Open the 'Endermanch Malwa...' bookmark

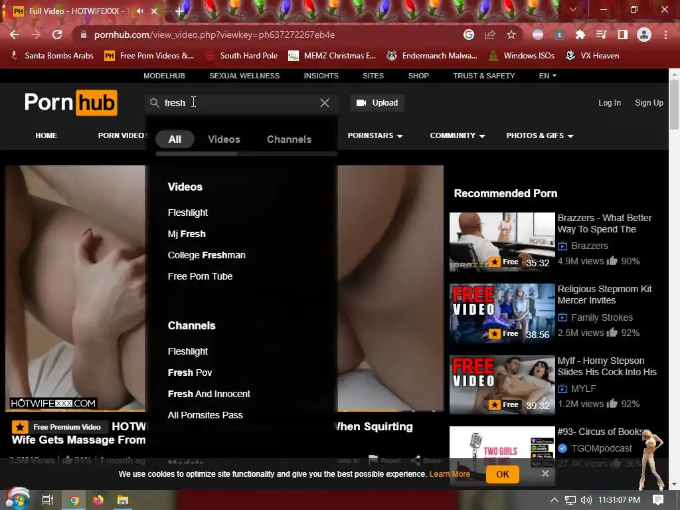(x=432, y=56)
